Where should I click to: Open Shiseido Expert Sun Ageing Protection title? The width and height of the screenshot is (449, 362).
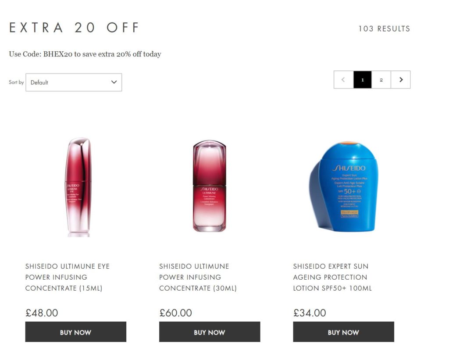click(x=332, y=277)
